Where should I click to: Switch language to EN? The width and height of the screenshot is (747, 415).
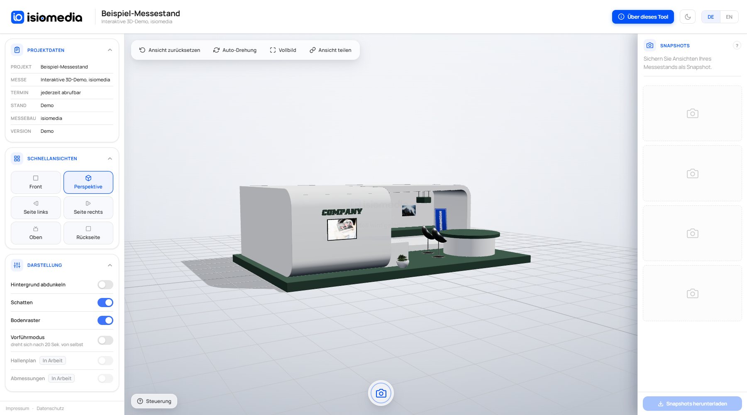[729, 17]
